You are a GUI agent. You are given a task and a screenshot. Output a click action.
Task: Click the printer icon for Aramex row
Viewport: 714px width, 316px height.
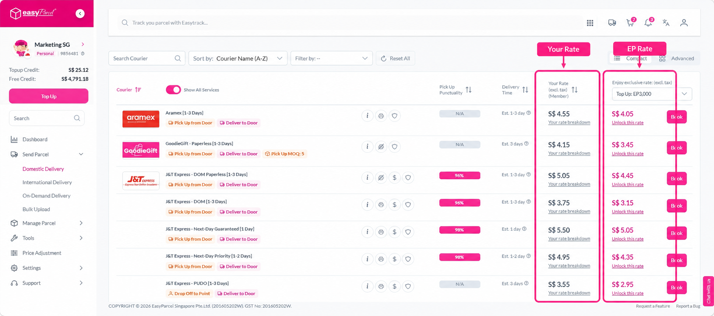click(x=381, y=116)
